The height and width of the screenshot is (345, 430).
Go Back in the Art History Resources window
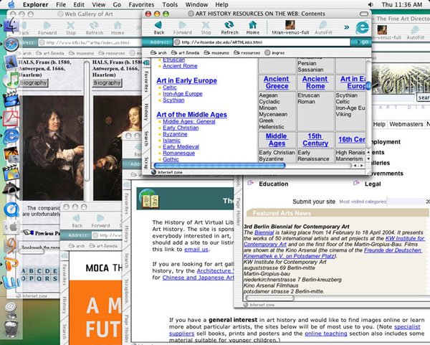[x=159, y=27]
